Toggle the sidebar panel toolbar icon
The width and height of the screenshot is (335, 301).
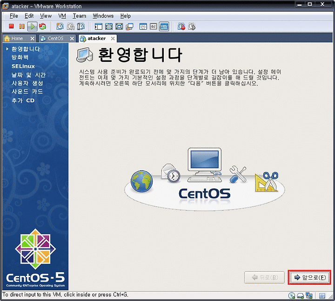coord(99,27)
